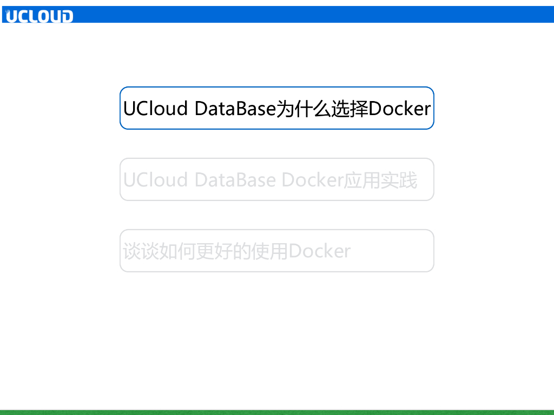Click "Docker" in the third agenda box
The height and width of the screenshot is (415, 554).
click(x=320, y=251)
